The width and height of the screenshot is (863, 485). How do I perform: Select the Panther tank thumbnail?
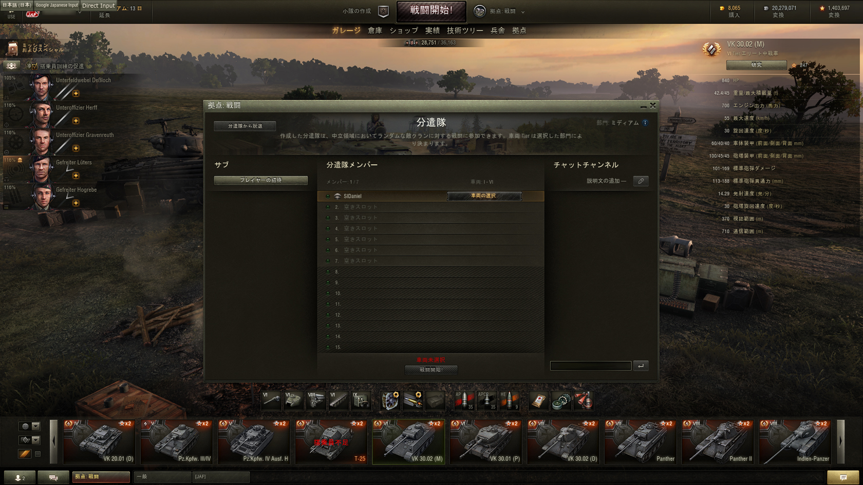640,441
